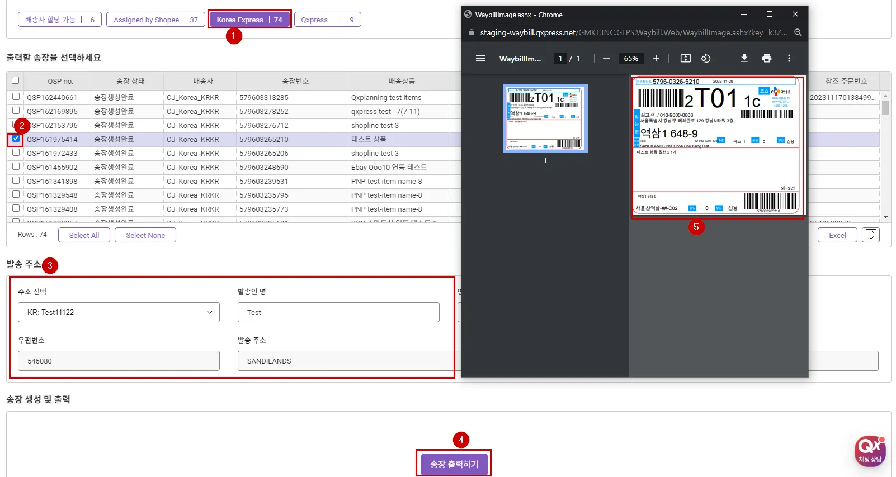Rotate the waybill counterclockwise
This screenshot has width=896, height=477.
[706, 58]
